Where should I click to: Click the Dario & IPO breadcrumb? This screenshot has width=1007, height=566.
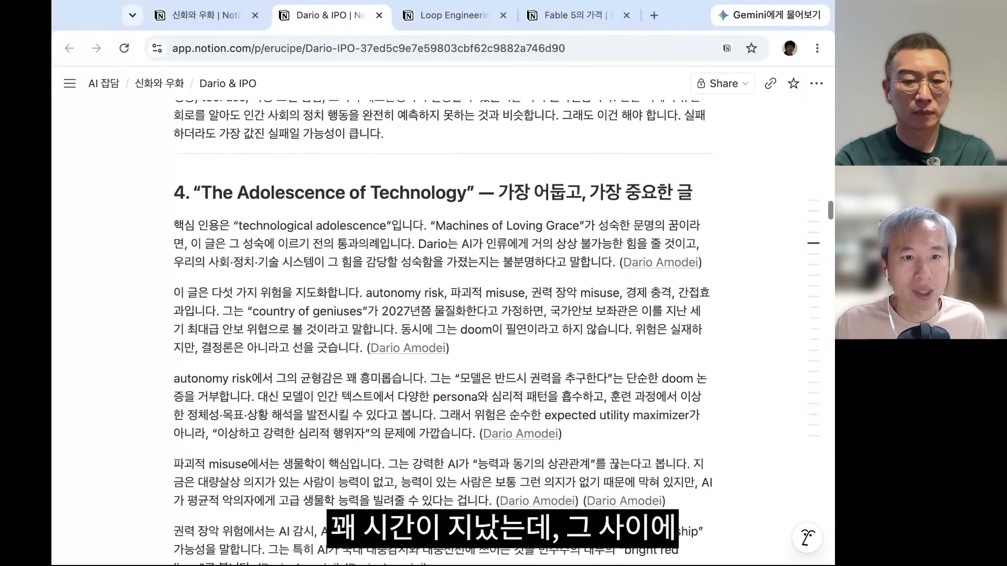[228, 83]
